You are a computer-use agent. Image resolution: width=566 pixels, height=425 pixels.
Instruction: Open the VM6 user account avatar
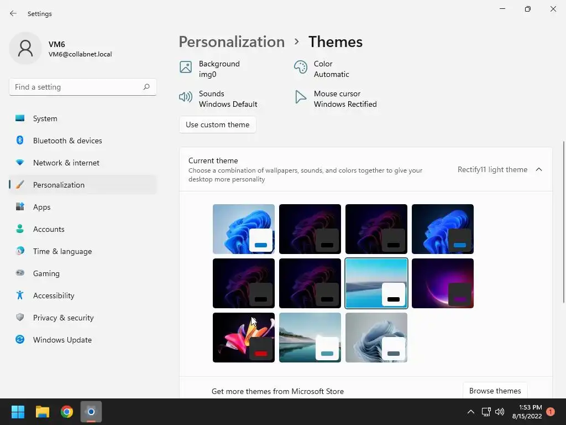click(25, 48)
